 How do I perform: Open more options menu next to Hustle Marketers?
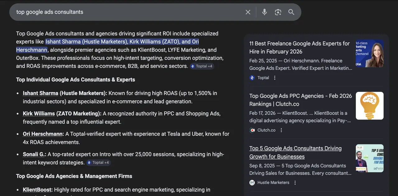(x=295, y=183)
